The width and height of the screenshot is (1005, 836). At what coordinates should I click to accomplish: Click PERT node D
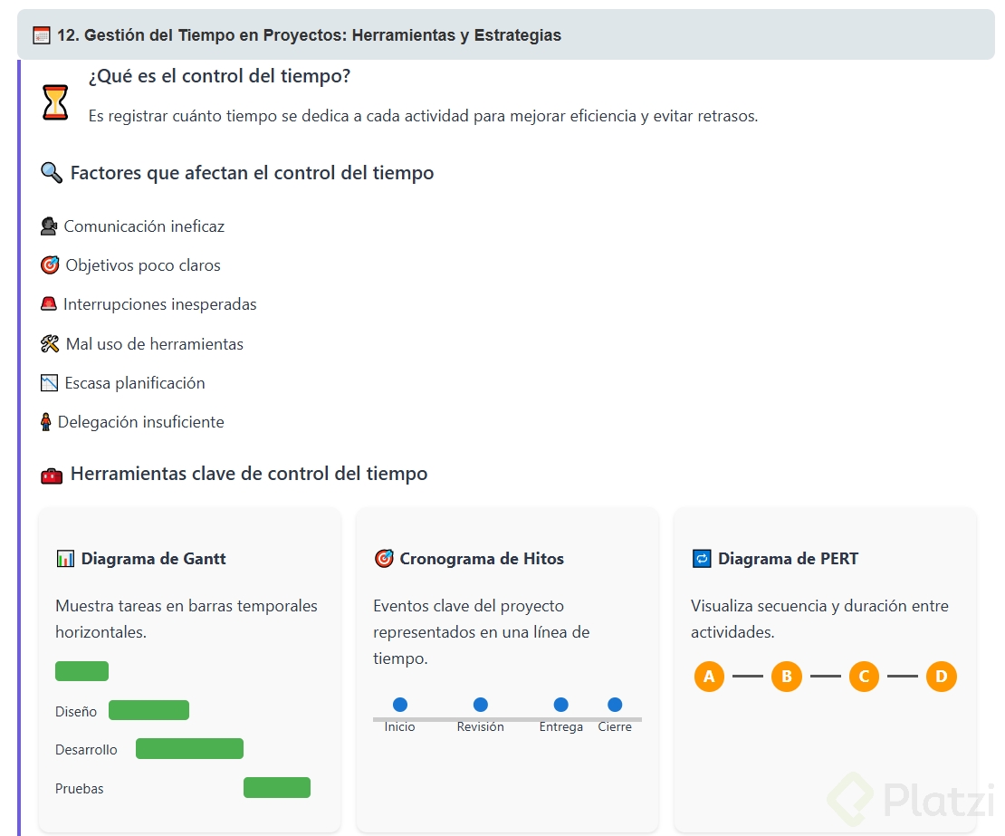pos(942,677)
